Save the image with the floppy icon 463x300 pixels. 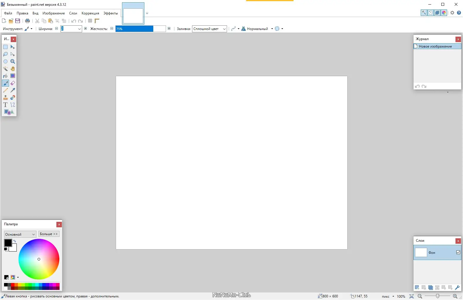[x=18, y=21]
